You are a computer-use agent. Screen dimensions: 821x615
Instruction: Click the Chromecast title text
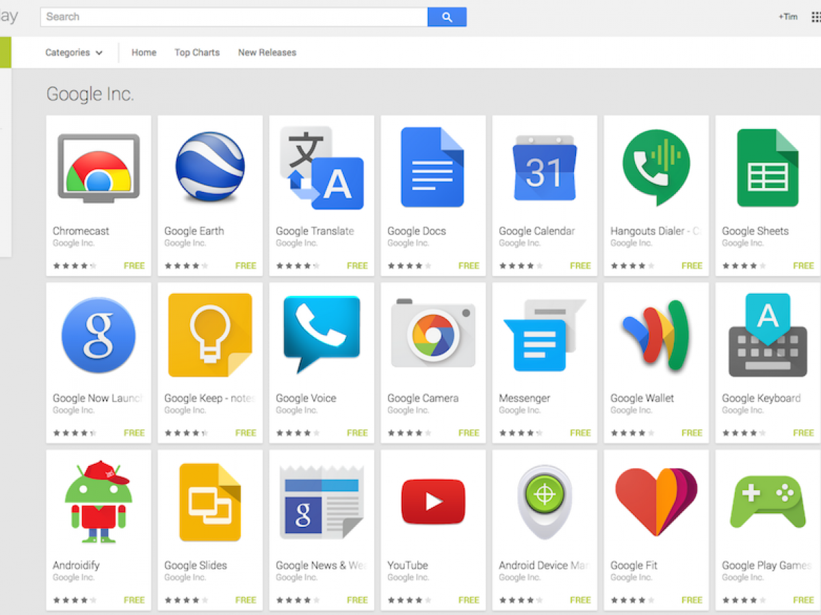point(81,231)
